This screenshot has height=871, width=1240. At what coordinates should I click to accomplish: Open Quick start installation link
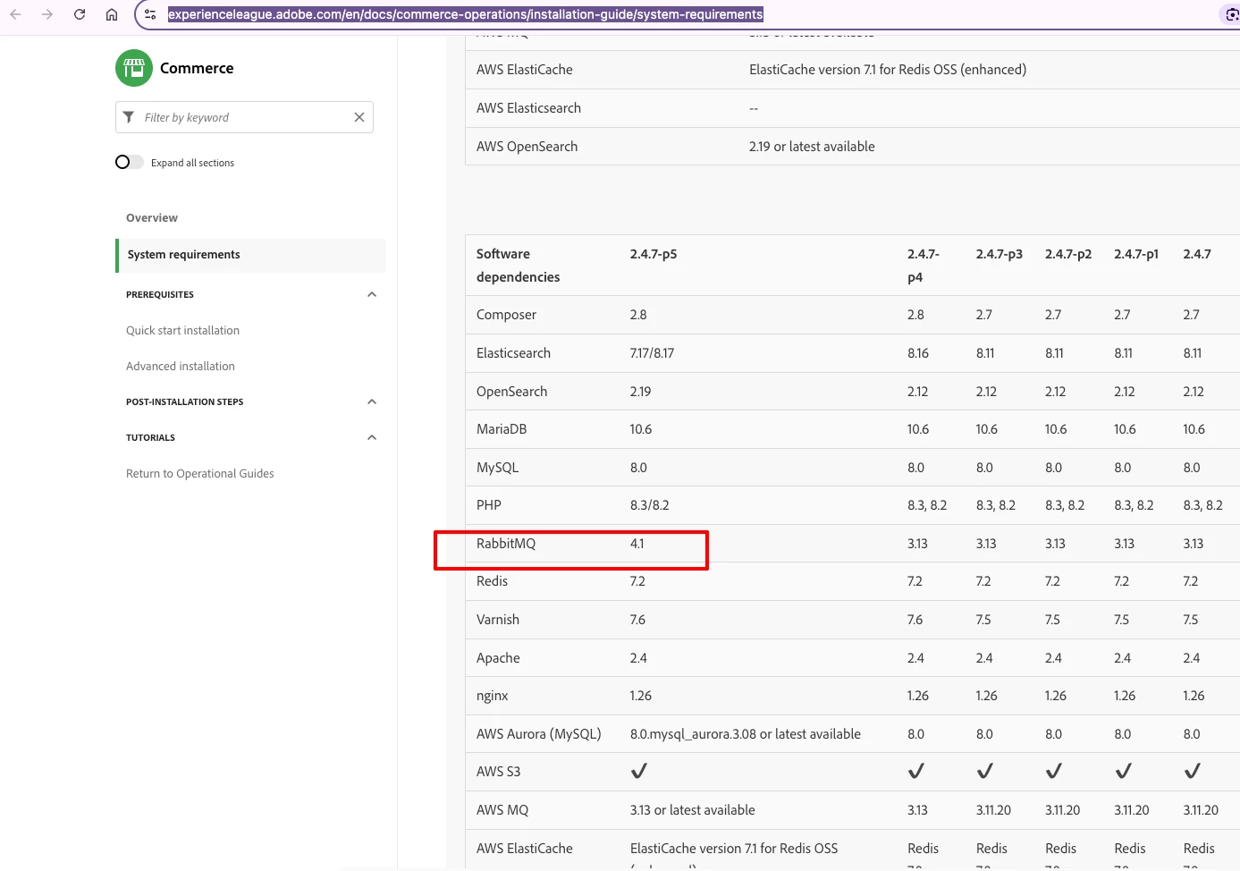coord(182,330)
